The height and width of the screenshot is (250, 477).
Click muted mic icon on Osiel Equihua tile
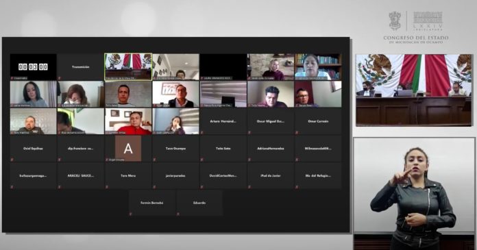pyautogui.click(x=12, y=160)
